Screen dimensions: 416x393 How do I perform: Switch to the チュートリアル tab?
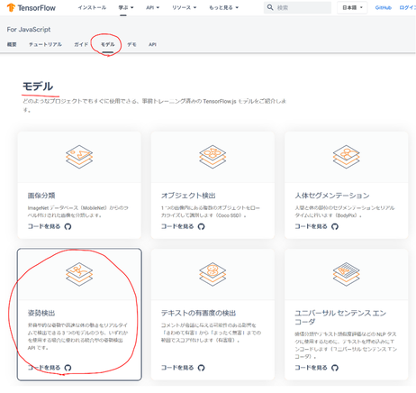[45, 44]
